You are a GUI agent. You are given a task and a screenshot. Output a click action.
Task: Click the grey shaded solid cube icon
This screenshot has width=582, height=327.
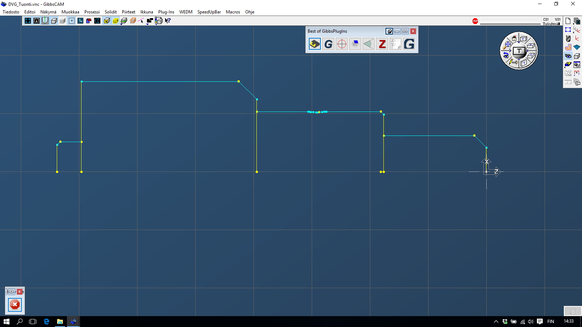tap(63, 21)
